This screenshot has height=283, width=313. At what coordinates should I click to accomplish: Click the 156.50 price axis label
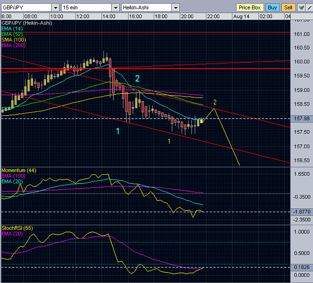click(301, 160)
